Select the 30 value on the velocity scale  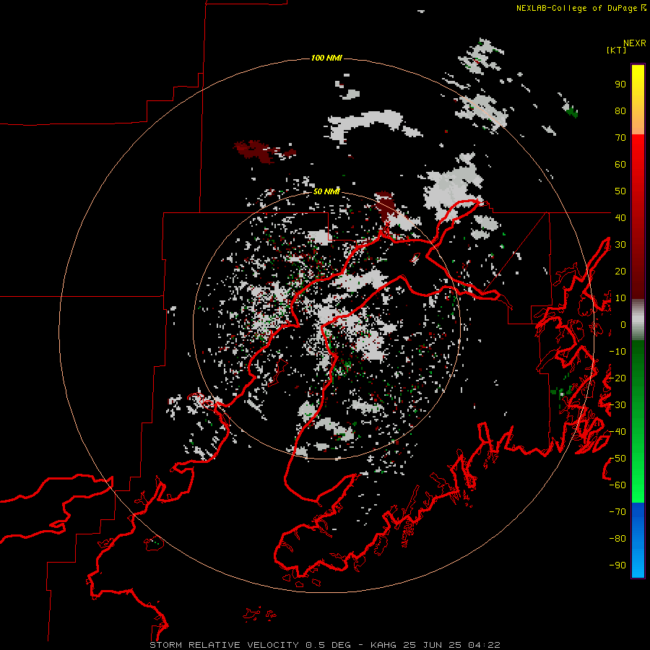click(620, 245)
